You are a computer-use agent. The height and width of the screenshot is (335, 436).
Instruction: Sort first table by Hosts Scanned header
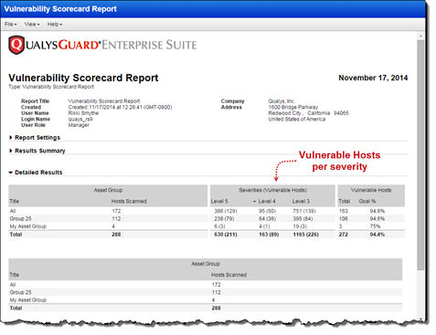coord(129,201)
